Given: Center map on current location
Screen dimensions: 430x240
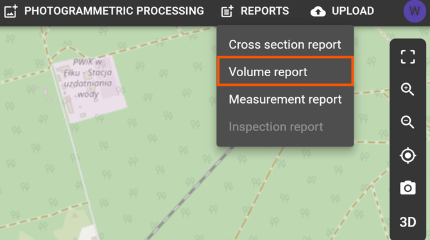Looking at the screenshot, I should coord(408,156).
